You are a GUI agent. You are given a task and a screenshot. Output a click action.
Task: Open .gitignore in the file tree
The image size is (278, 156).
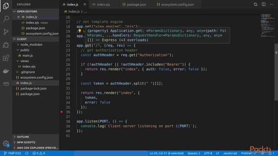pyautogui.click(x=36, y=72)
